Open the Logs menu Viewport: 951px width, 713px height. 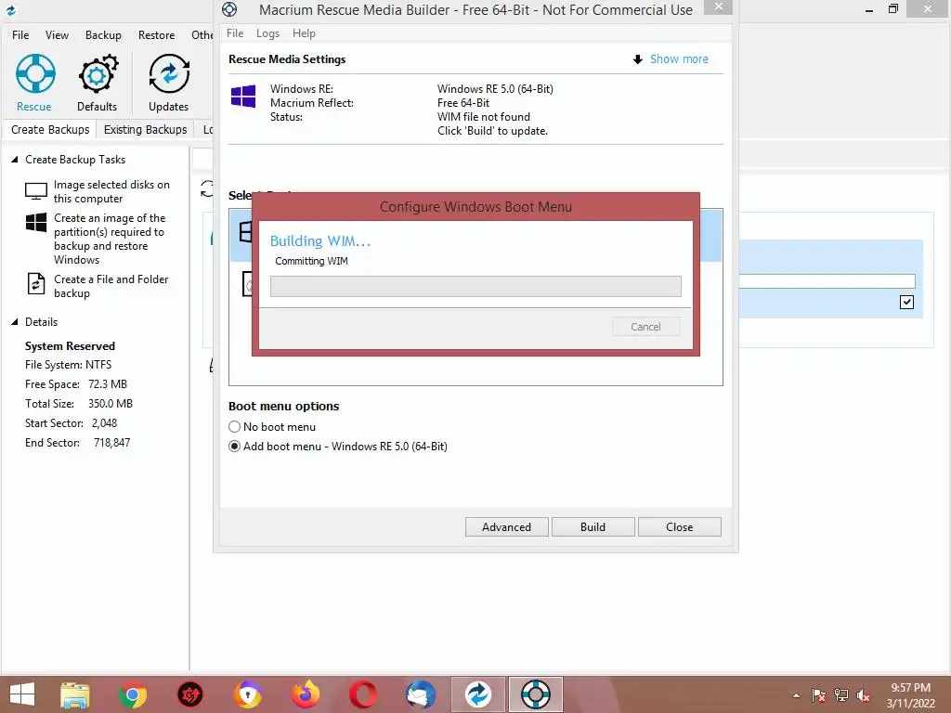(267, 33)
